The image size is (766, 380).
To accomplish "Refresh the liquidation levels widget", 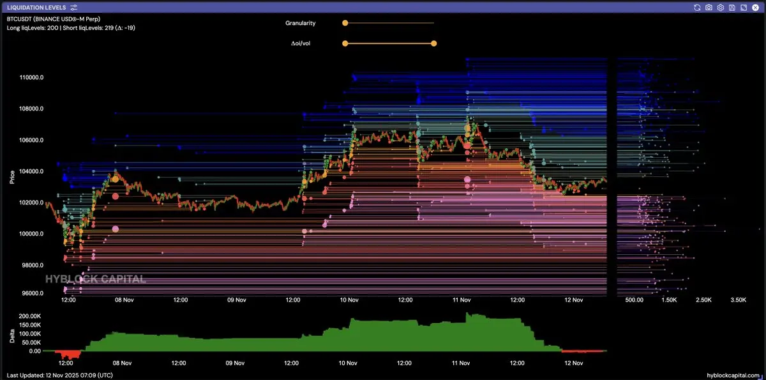I will pyautogui.click(x=697, y=8).
